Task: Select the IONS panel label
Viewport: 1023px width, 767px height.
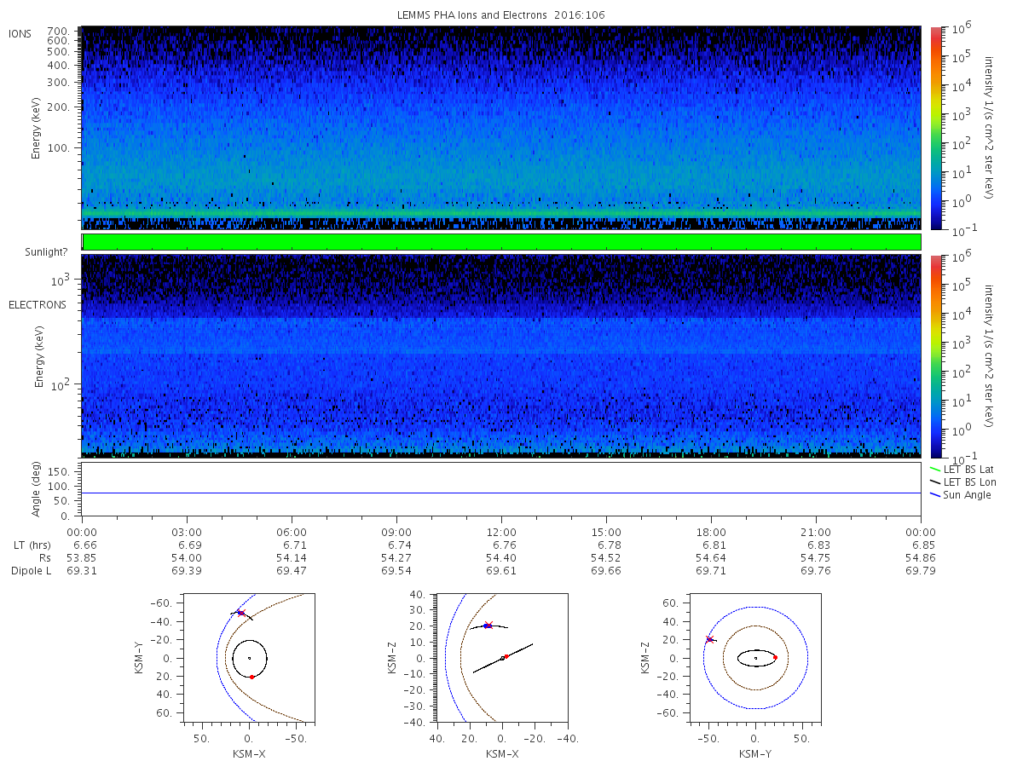Action: (x=20, y=34)
